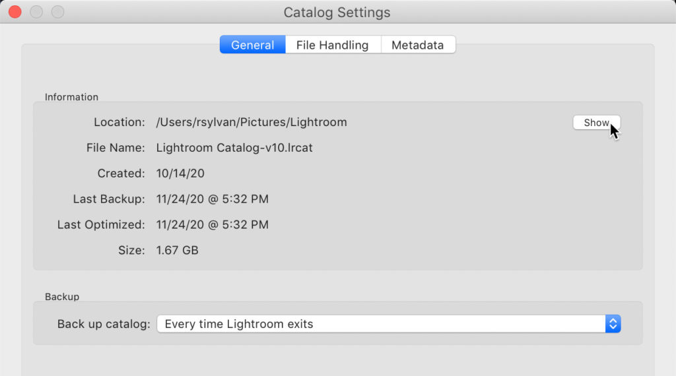Click the Show button for catalog location
This screenshot has height=376, width=676.
click(596, 123)
